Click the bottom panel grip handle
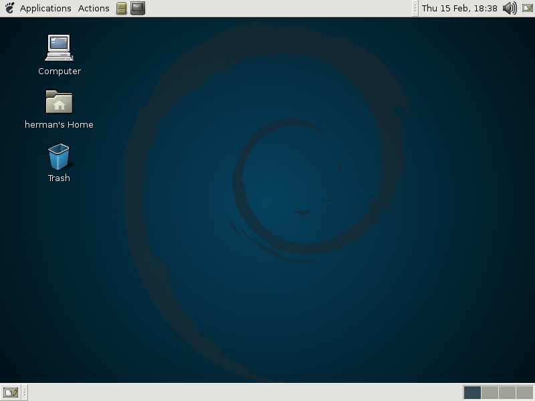Image resolution: width=535 pixels, height=401 pixels. [x=25, y=392]
